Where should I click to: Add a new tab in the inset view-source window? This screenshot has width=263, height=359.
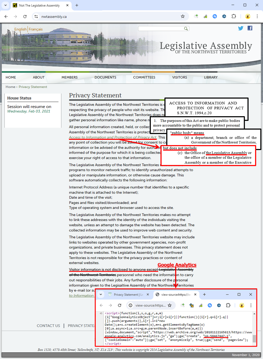pos(204,294)
